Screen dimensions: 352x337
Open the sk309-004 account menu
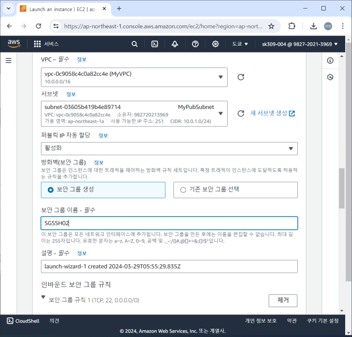click(300, 44)
